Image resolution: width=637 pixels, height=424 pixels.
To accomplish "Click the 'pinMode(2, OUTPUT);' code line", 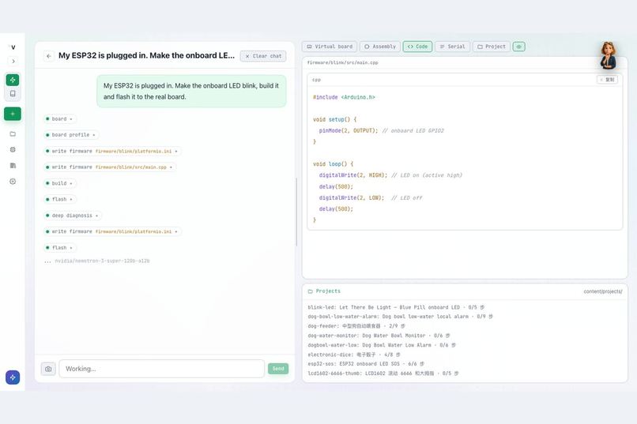I will click(349, 130).
